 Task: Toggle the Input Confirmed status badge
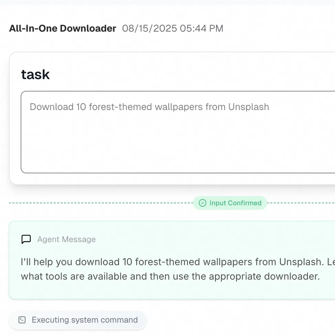(x=230, y=203)
